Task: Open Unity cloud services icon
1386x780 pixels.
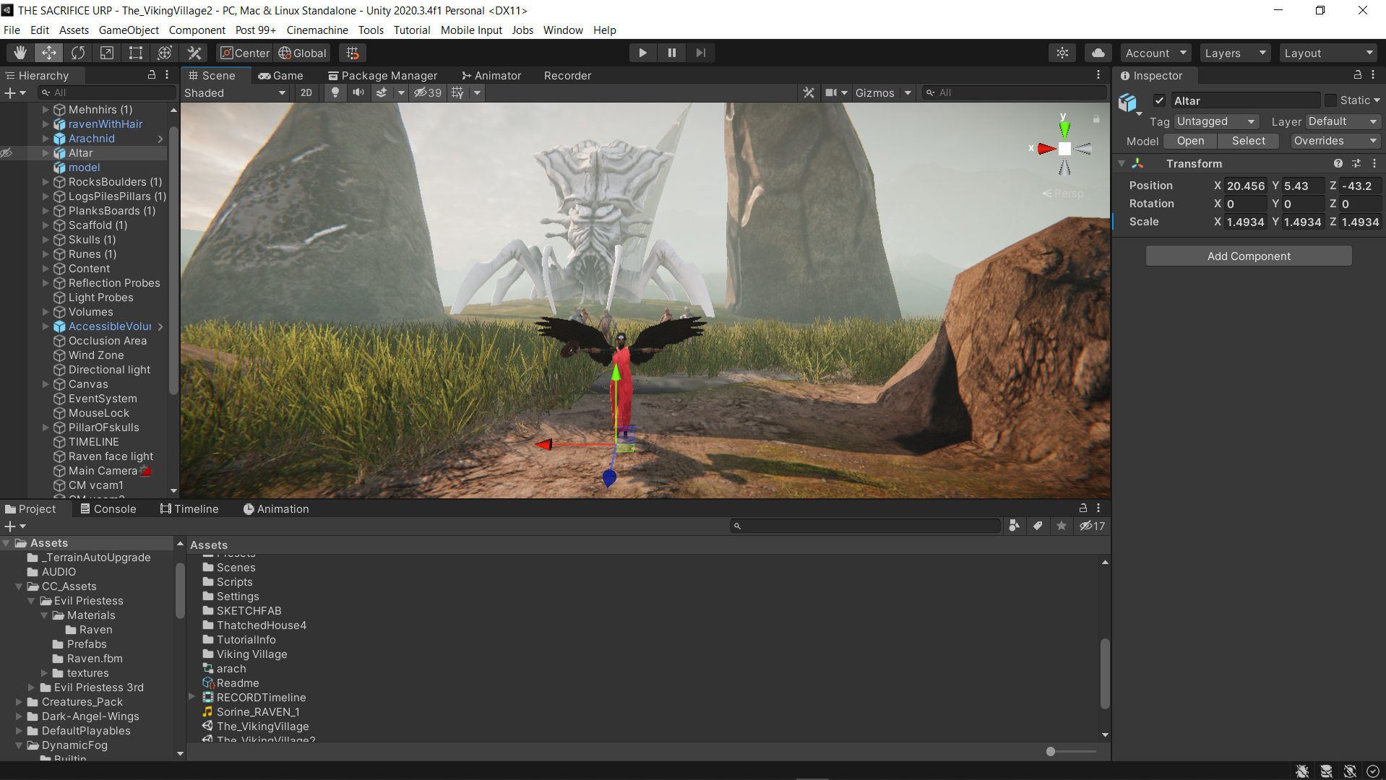Action: point(1098,53)
